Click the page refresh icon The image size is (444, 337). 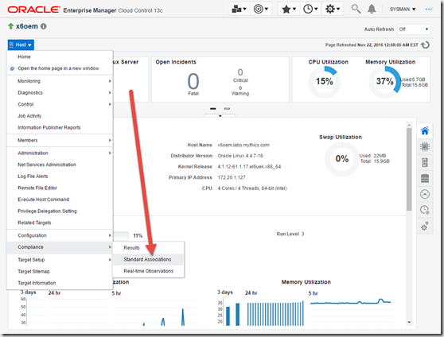pos(426,45)
